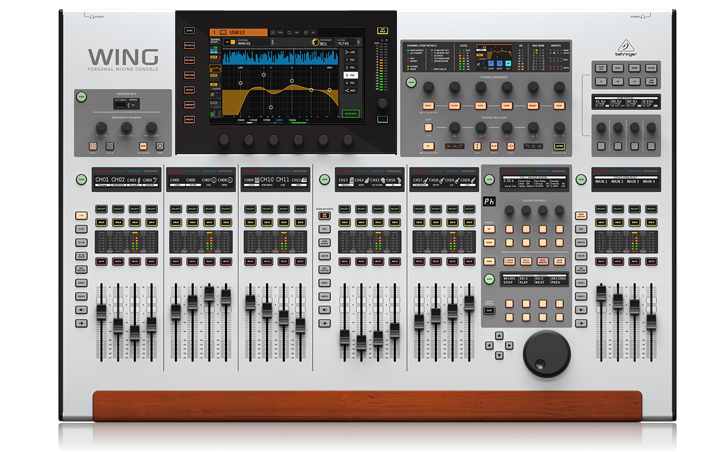Toggle the yellow LISTEN button

coord(559,145)
